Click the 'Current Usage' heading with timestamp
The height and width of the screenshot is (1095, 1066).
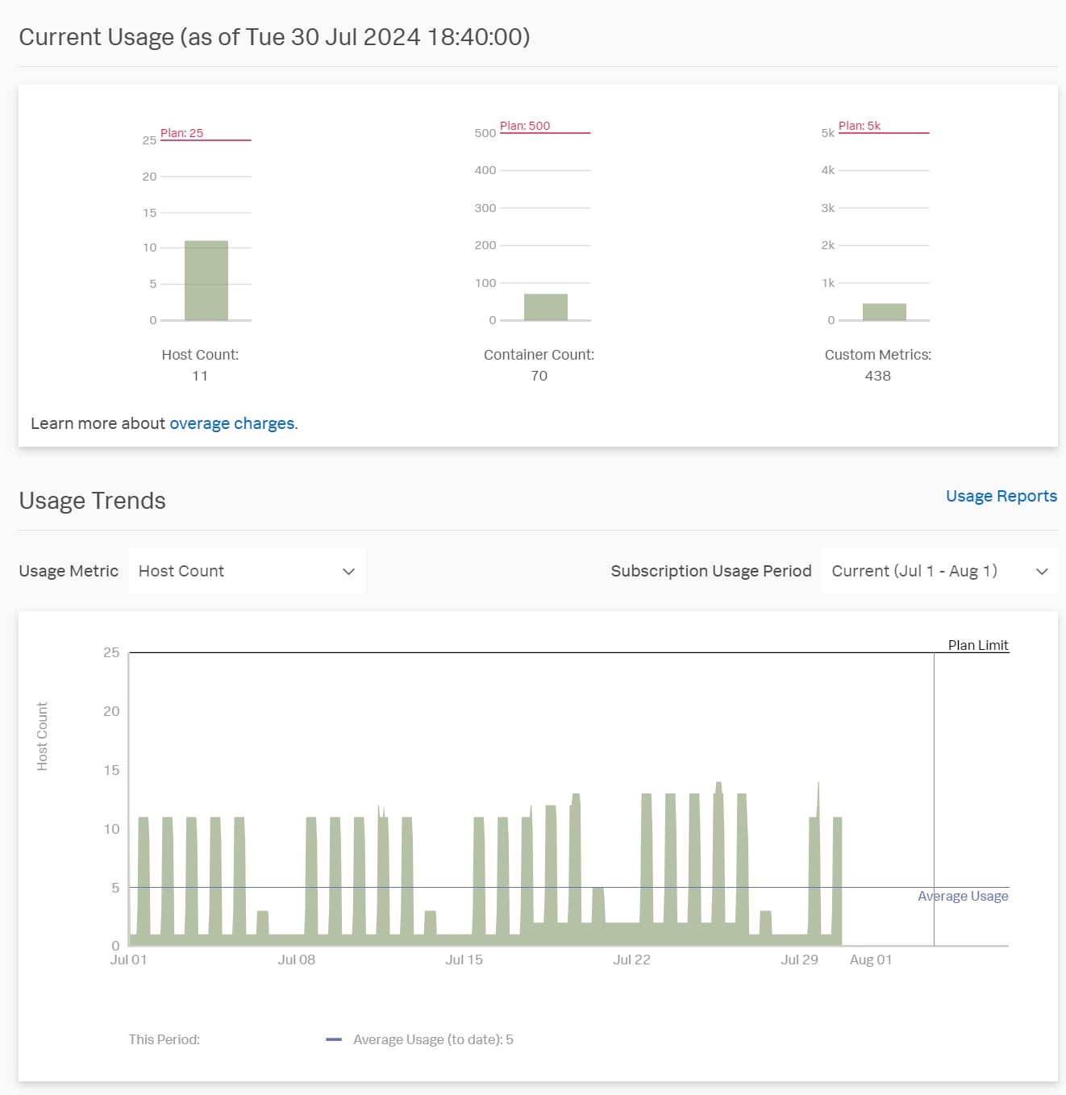pyautogui.click(x=274, y=37)
